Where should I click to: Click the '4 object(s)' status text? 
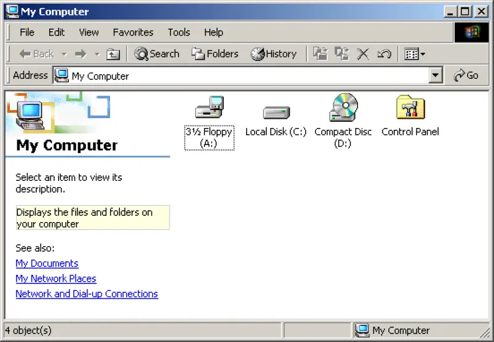tap(28, 330)
